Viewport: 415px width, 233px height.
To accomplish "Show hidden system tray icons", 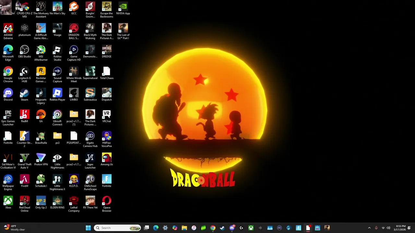I will 369,228.
